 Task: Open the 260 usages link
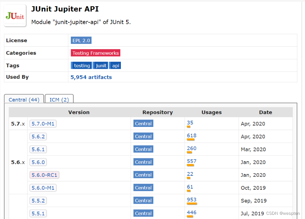pos(191,148)
